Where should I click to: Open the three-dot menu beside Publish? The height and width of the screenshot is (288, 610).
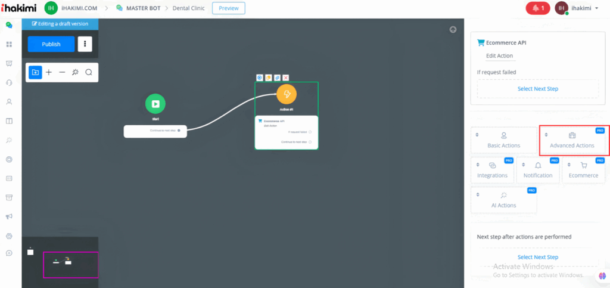85,44
